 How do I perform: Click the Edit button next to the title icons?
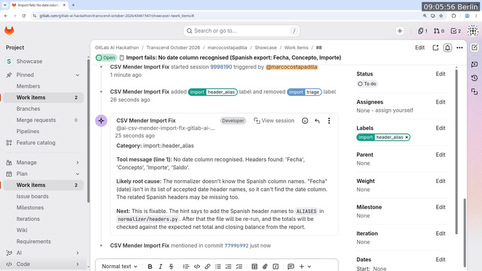(x=420, y=48)
